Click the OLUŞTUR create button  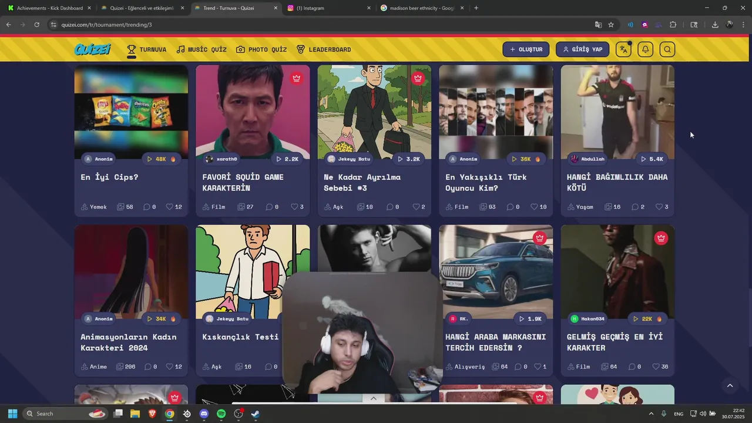click(526, 49)
